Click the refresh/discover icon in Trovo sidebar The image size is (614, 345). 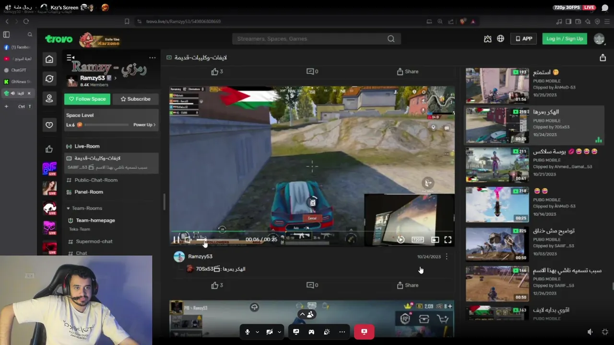point(49,79)
